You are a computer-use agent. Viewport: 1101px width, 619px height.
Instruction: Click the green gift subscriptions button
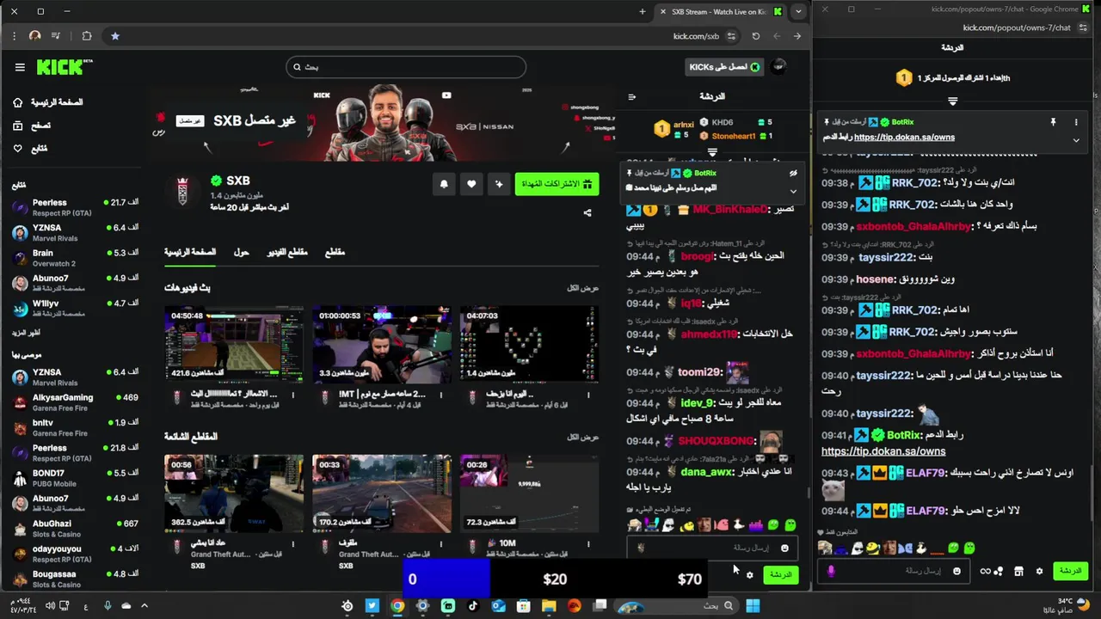coord(557,184)
